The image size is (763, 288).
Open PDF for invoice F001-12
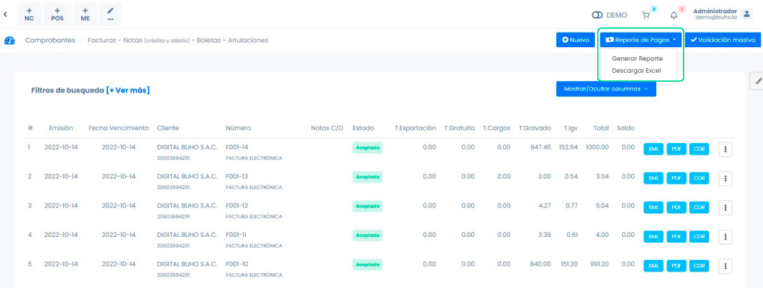click(x=677, y=208)
